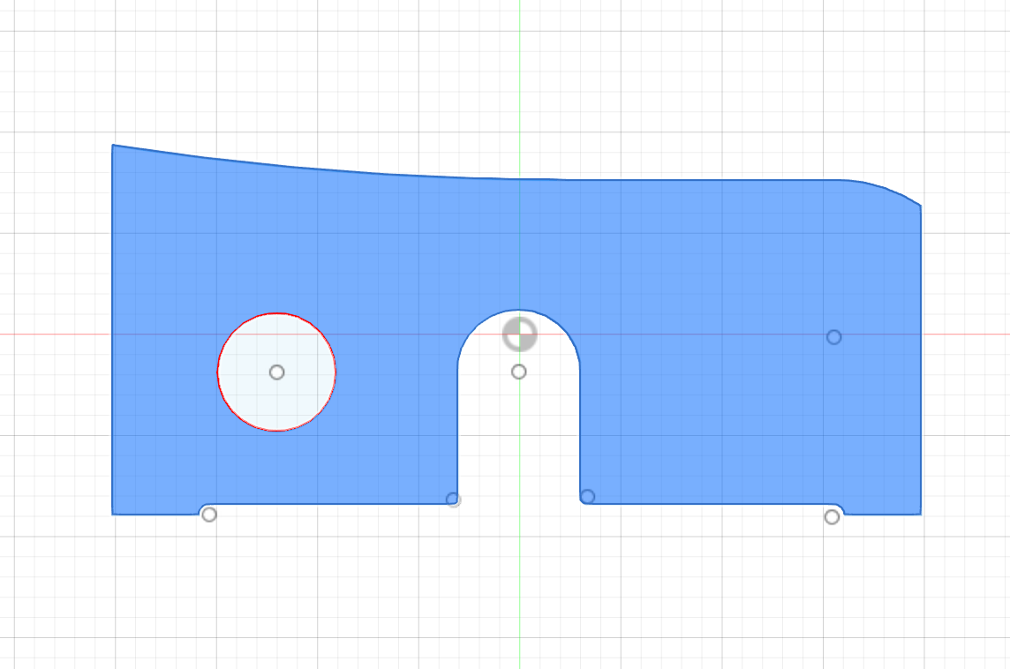Click the sketch point near the bottom-right notch

tap(831, 515)
